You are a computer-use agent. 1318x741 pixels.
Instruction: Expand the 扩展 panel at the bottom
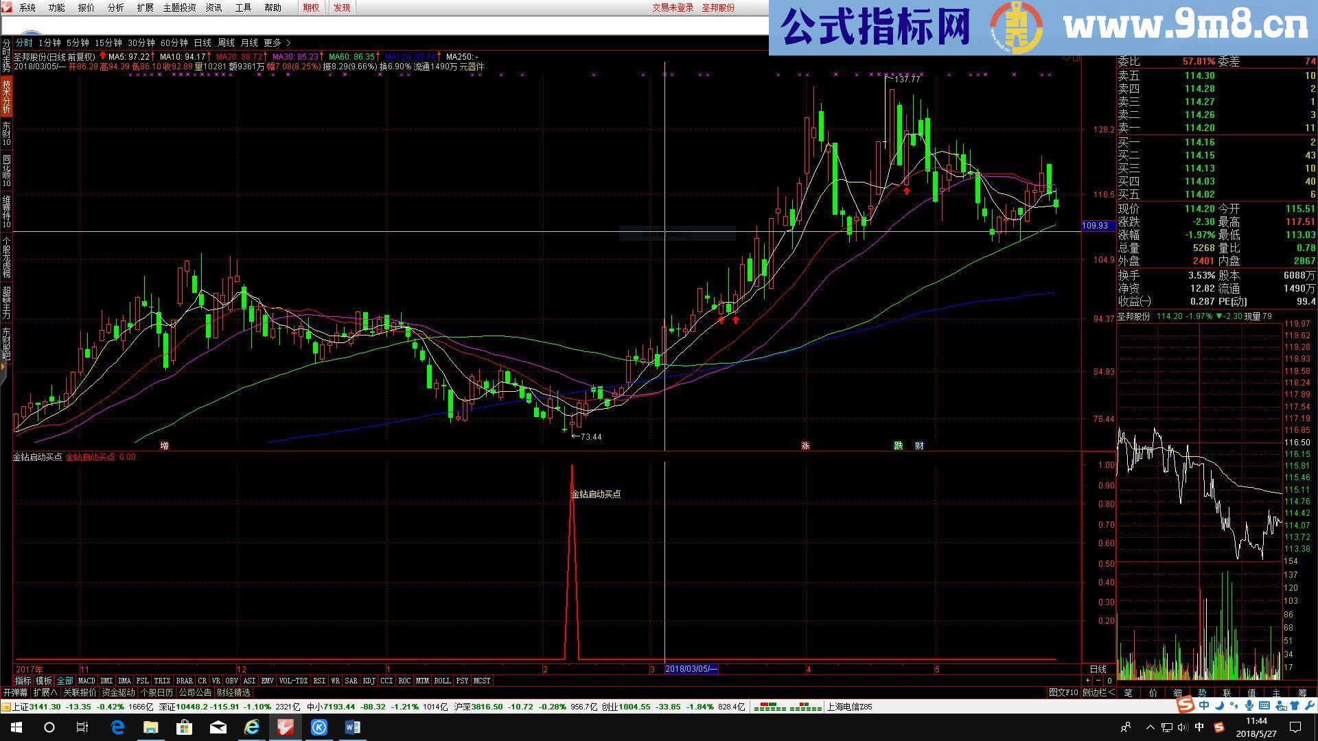[45, 692]
